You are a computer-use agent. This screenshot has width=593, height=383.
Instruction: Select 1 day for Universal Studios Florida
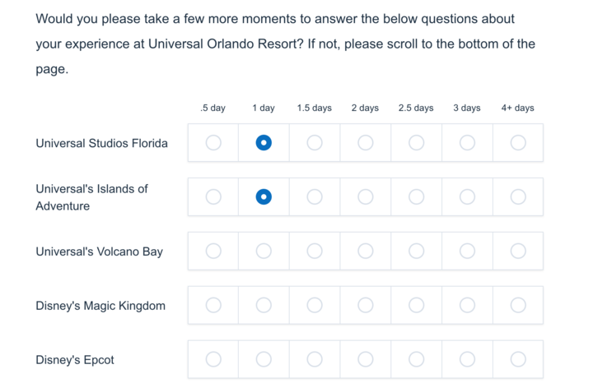pyautogui.click(x=264, y=143)
